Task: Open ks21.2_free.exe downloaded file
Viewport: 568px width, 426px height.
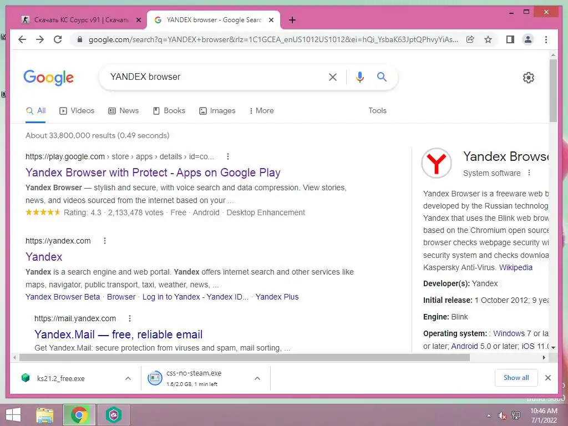Action: click(x=60, y=378)
